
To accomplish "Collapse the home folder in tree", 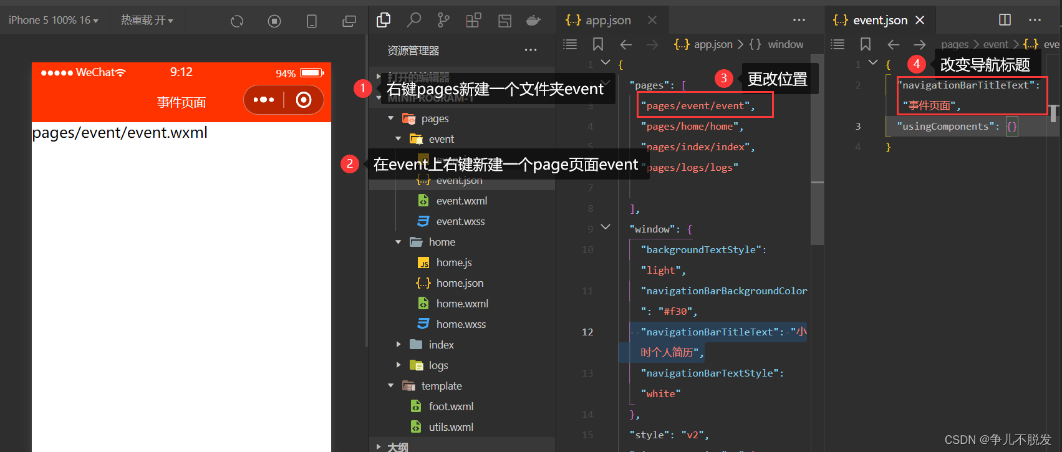I will click(x=398, y=242).
